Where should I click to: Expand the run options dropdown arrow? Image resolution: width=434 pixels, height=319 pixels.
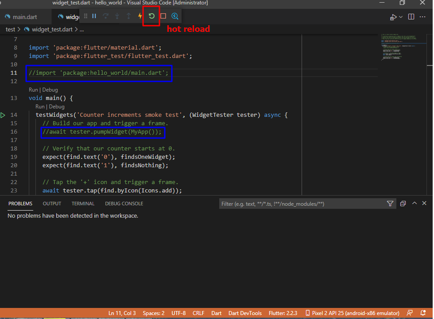pos(401,17)
